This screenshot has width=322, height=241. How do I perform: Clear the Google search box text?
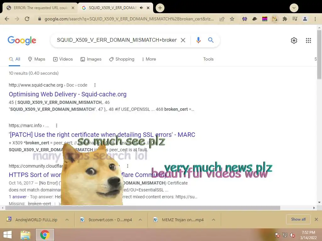coord(183,40)
